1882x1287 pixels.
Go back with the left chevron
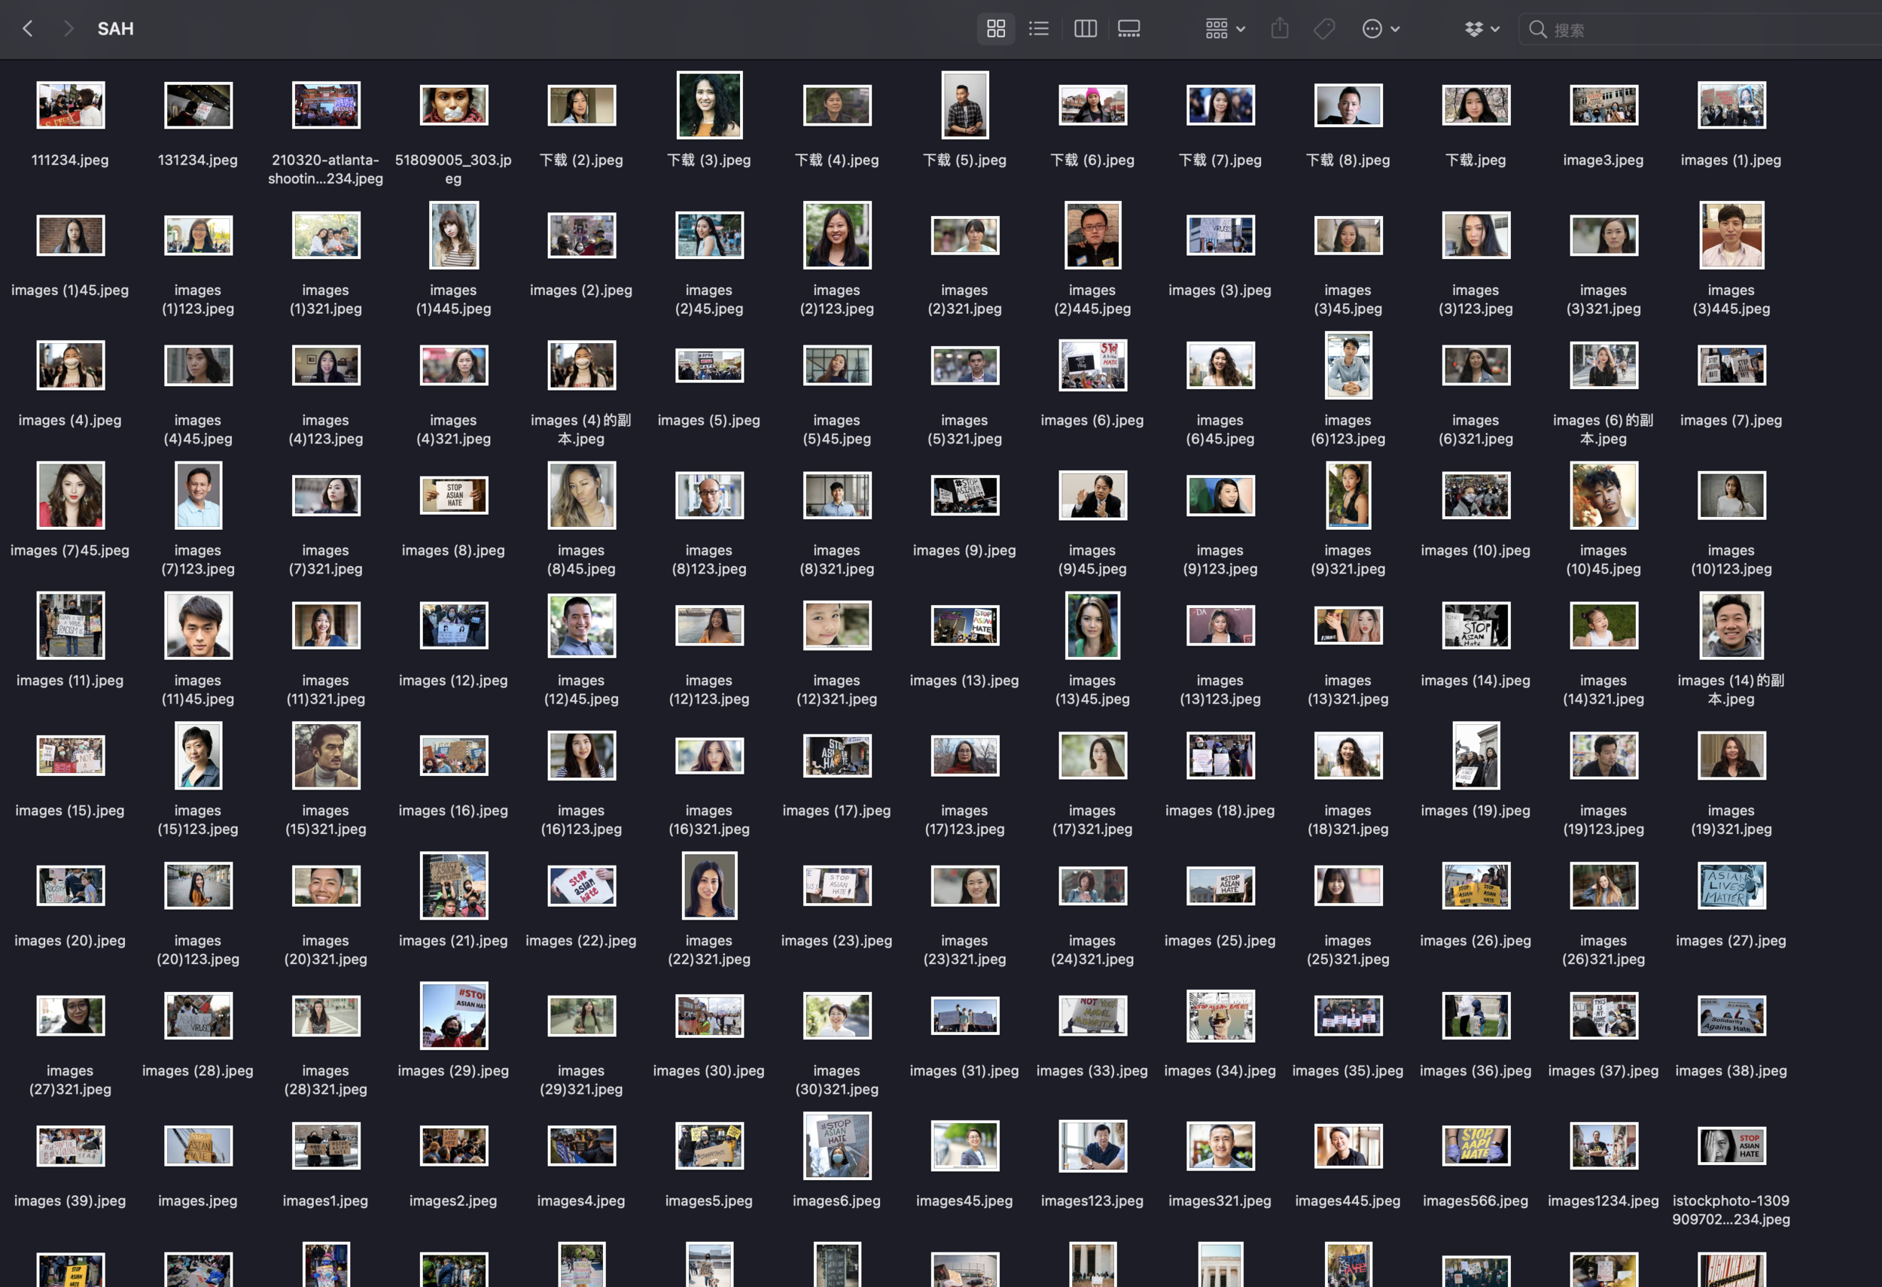coord(28,29)
